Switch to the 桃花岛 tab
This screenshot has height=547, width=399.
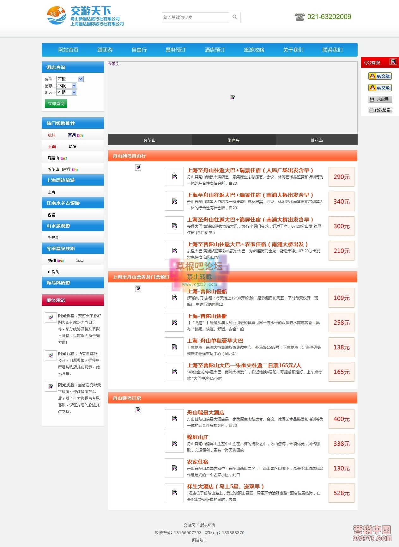[317, 140]
